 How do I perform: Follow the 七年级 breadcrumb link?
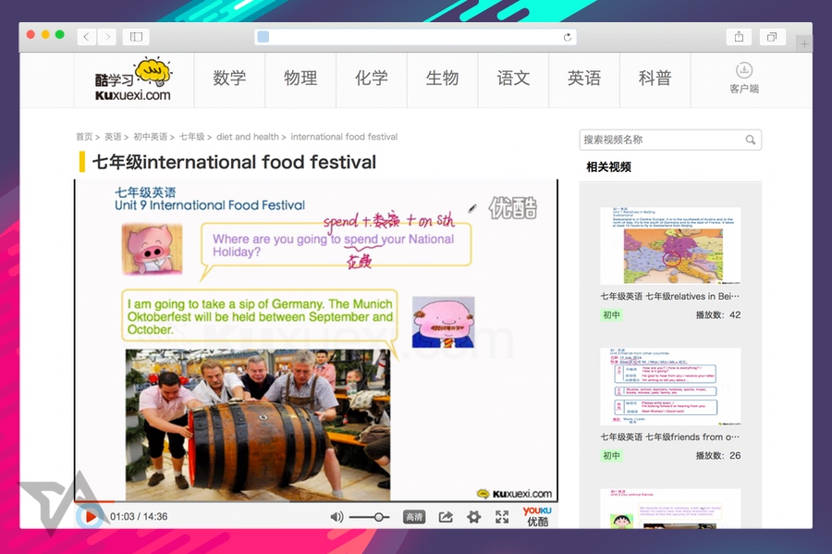[x=192, y=137]
